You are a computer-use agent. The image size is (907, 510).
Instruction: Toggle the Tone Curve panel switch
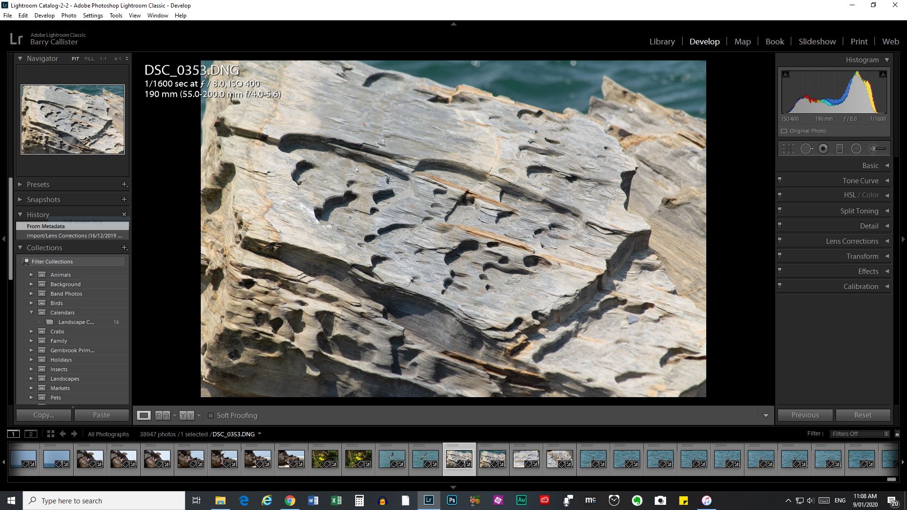pyautogui.click(x=779, y=180)
